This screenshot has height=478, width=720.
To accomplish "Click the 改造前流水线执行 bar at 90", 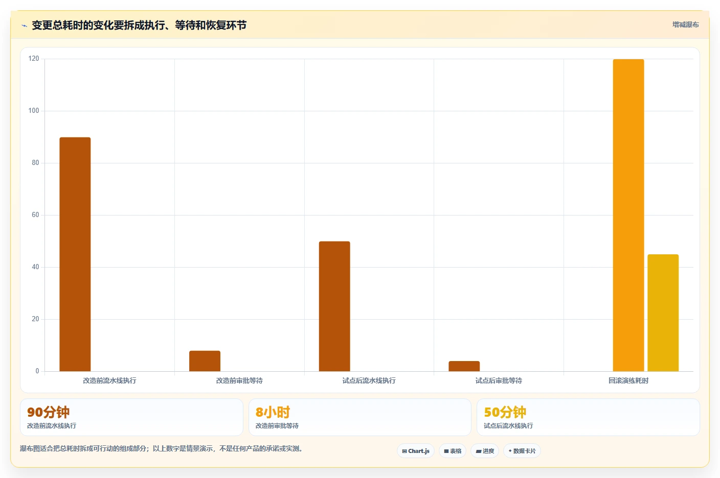I will [x=75, y=254].
